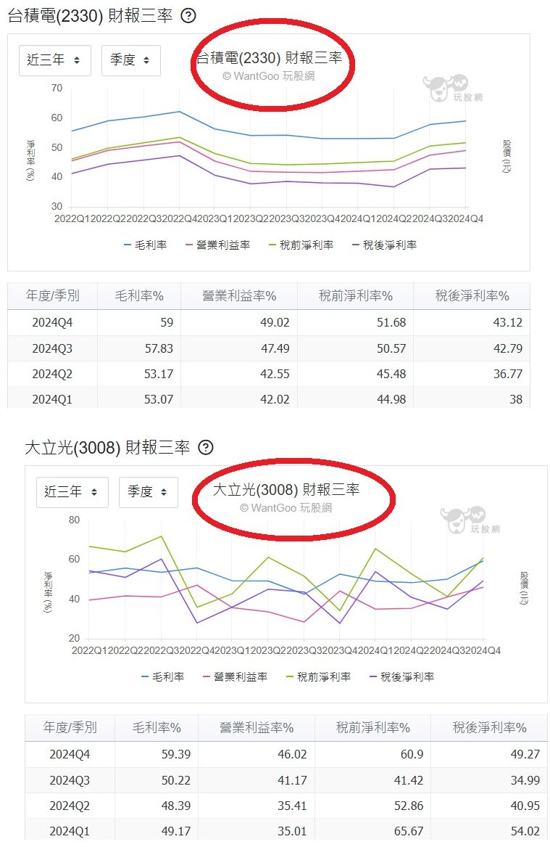Select 2024Q2 row label in 台積電 table
The image size is (550, 847).
pos(52,374)
